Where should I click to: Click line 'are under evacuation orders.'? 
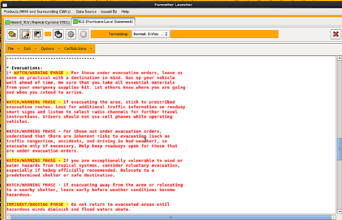click(x=43, y=151)
